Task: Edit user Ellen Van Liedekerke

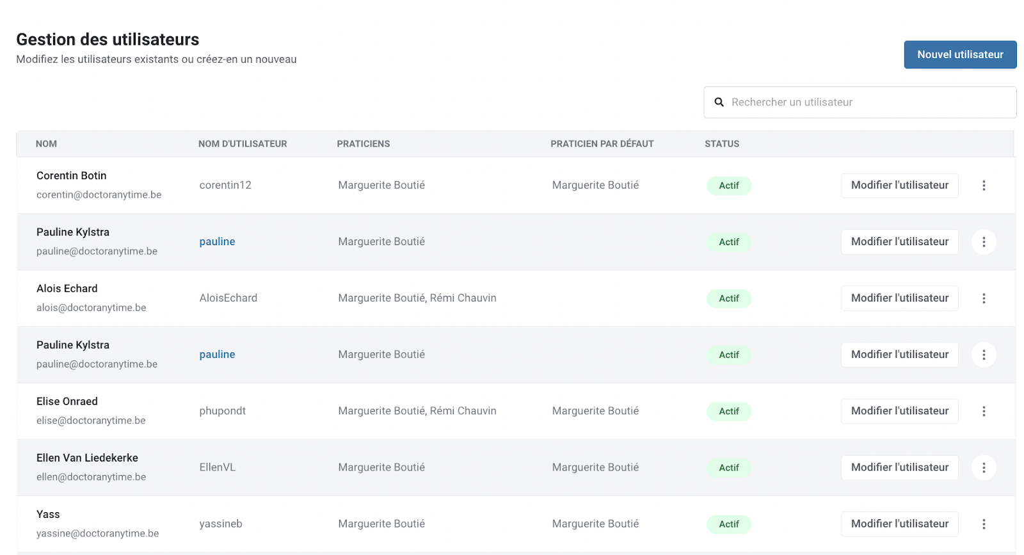Action: 899,468
